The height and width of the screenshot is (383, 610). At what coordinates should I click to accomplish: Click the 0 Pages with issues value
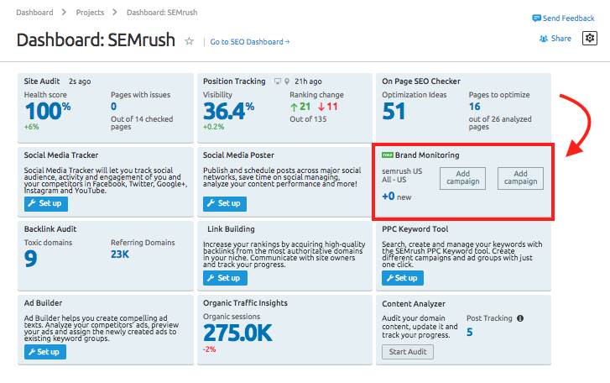[113, 107]
